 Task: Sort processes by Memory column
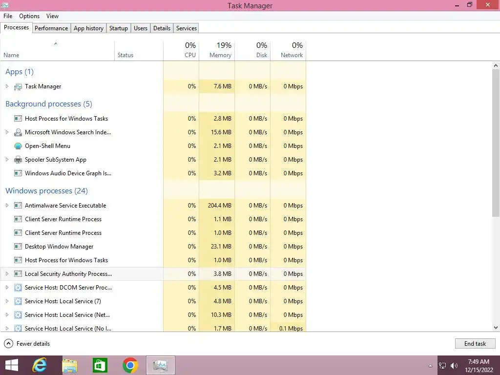(x=217, y=51)
